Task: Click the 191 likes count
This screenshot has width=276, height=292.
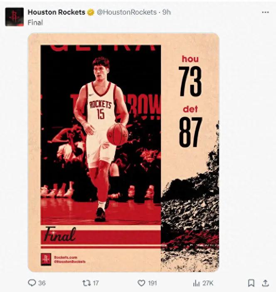Action: pos(153,283)
